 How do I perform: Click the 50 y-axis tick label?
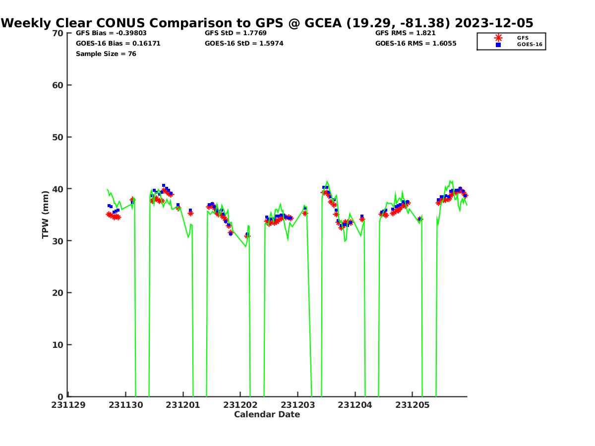point(58,137)
